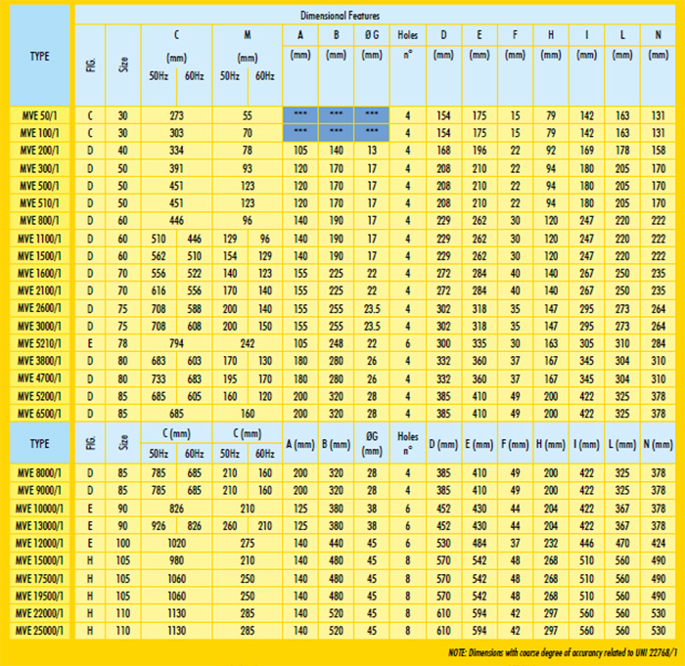Select the blue '***' A cell of MVE 50/1

pyautogui.click(x=300, y=114)
